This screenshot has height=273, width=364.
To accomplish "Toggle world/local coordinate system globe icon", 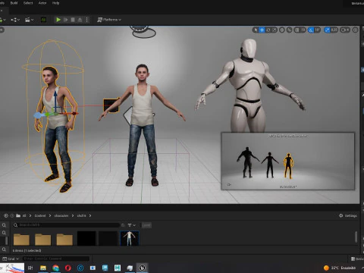I will coord(282,30).
